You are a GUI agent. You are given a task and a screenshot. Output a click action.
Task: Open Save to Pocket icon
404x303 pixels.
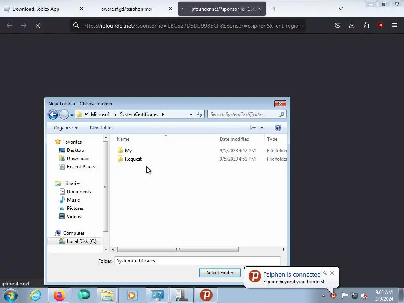338,25
